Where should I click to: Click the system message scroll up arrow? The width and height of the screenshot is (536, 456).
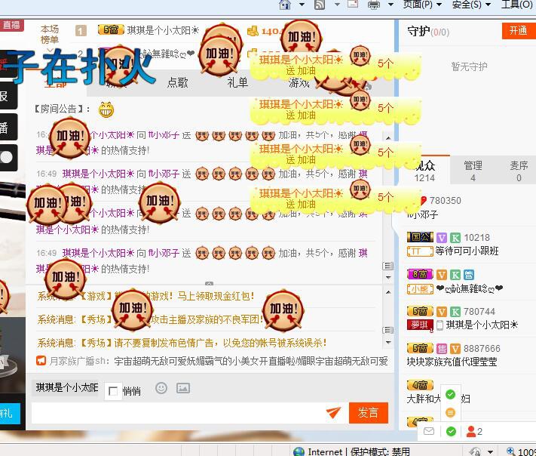point(388,292)
